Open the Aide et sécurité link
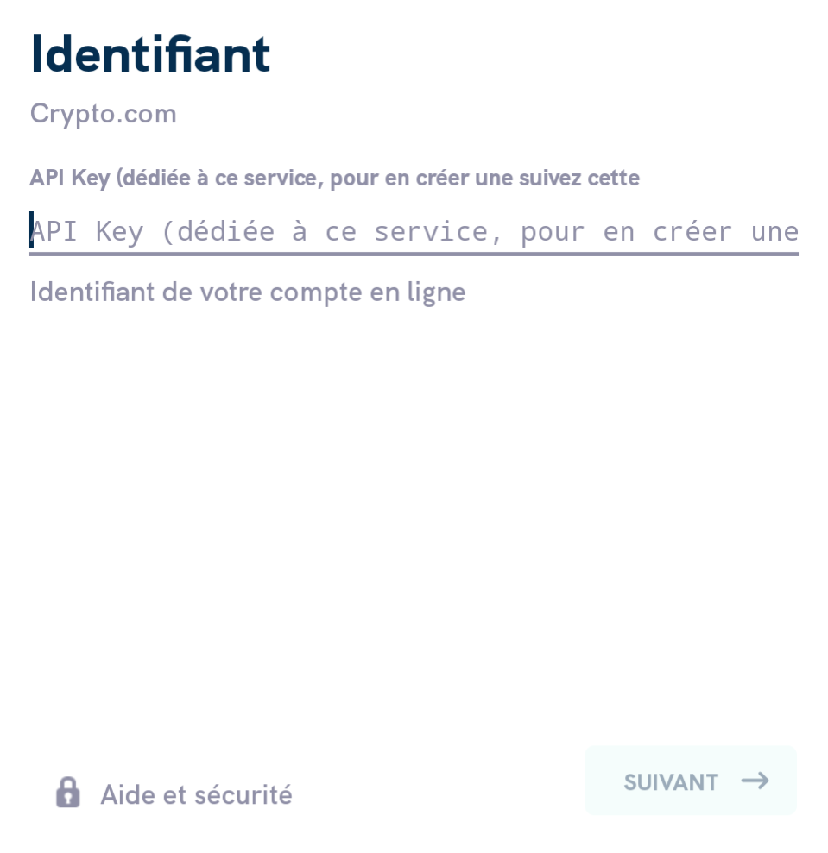 click(174, 793)
